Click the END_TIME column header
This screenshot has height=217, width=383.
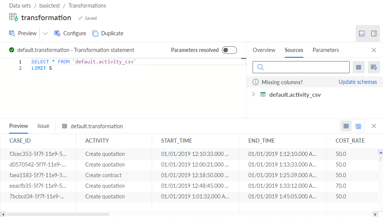click(x=283, y=141)
